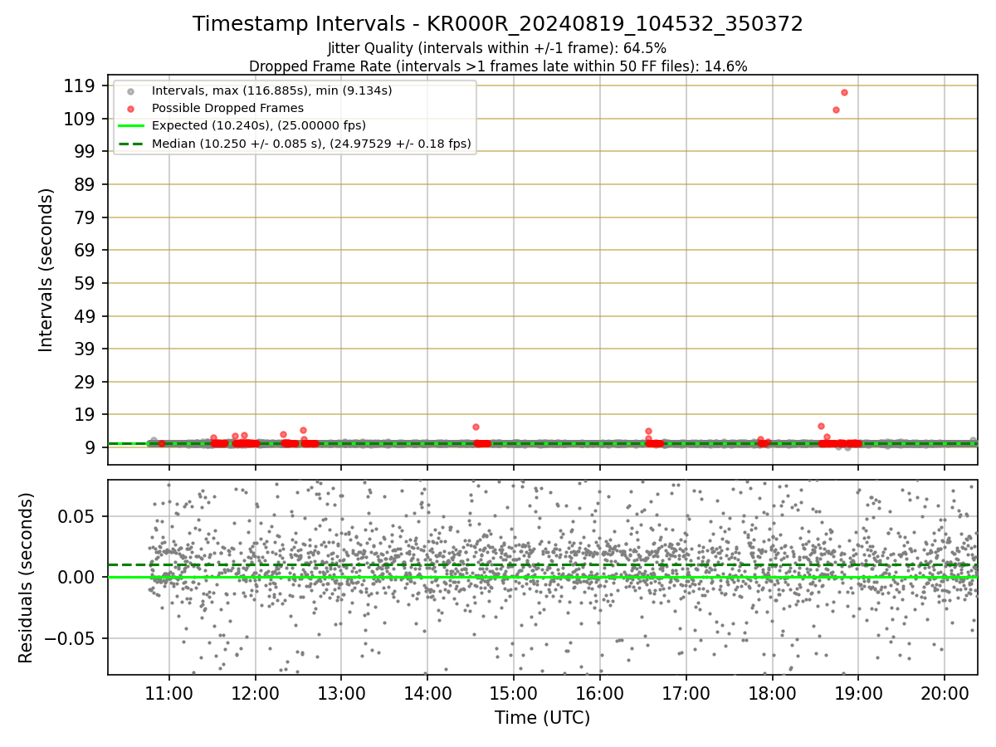Click the x-axis tick label '18:00'
Screen dimensions: 996x747
coord(772,693)
